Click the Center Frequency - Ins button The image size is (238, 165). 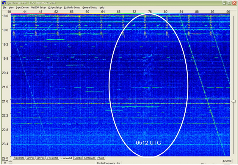[109, 163]
